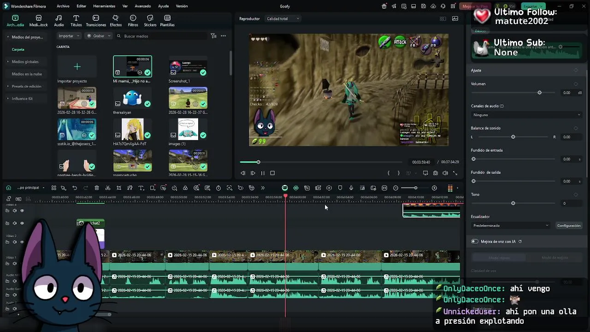Zoom in the timeline with plus icon
This screenshot has width=590, height=332.
pyautogui.click(x=434, y=188)
